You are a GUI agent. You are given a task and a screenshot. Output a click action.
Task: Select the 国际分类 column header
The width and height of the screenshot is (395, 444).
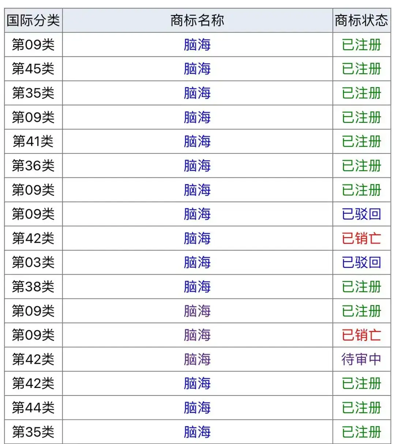[x=33, y=20]
